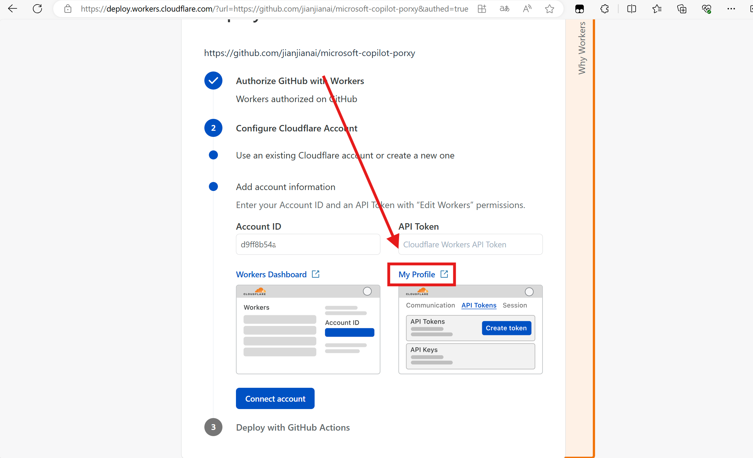Viewport: 753px width, 458px height.
Task: Open the browser's three-dots settings menu
Action: tap(731, 9)
